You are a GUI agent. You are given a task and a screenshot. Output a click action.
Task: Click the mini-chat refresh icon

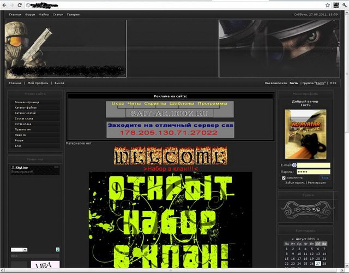coord(57,250)
